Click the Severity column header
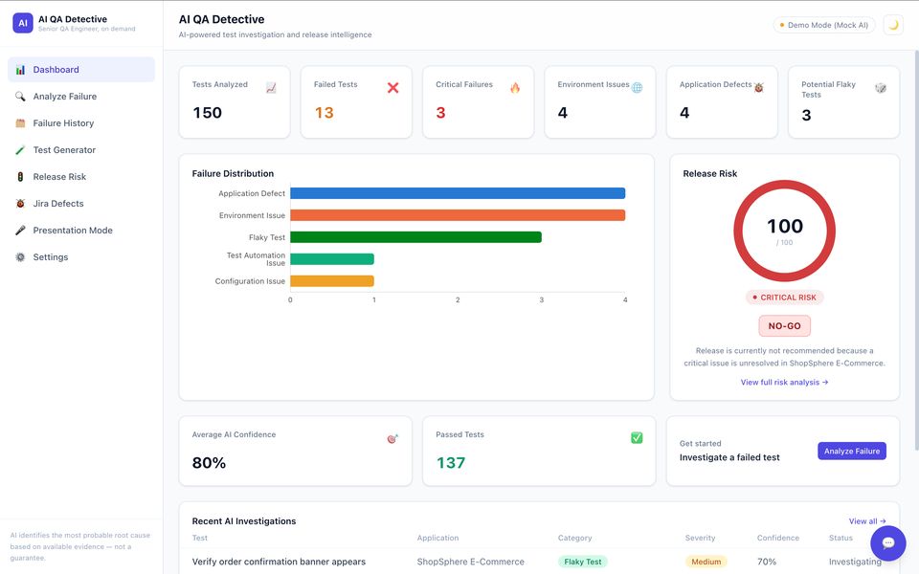Image resolution: width=919 pixels, height=574 pixels. click(700, 538)
